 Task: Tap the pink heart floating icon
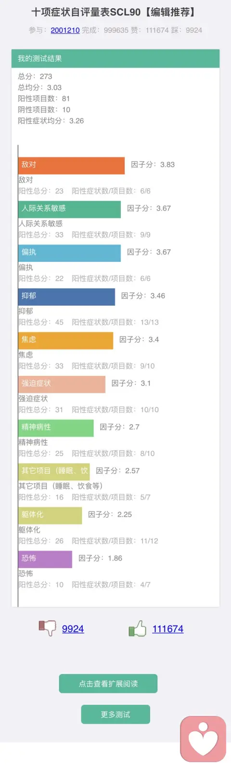203,739
